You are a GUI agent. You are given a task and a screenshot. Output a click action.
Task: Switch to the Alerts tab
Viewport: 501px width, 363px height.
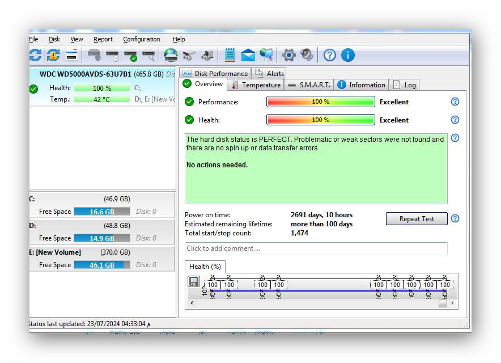click(x=269, y=74)
